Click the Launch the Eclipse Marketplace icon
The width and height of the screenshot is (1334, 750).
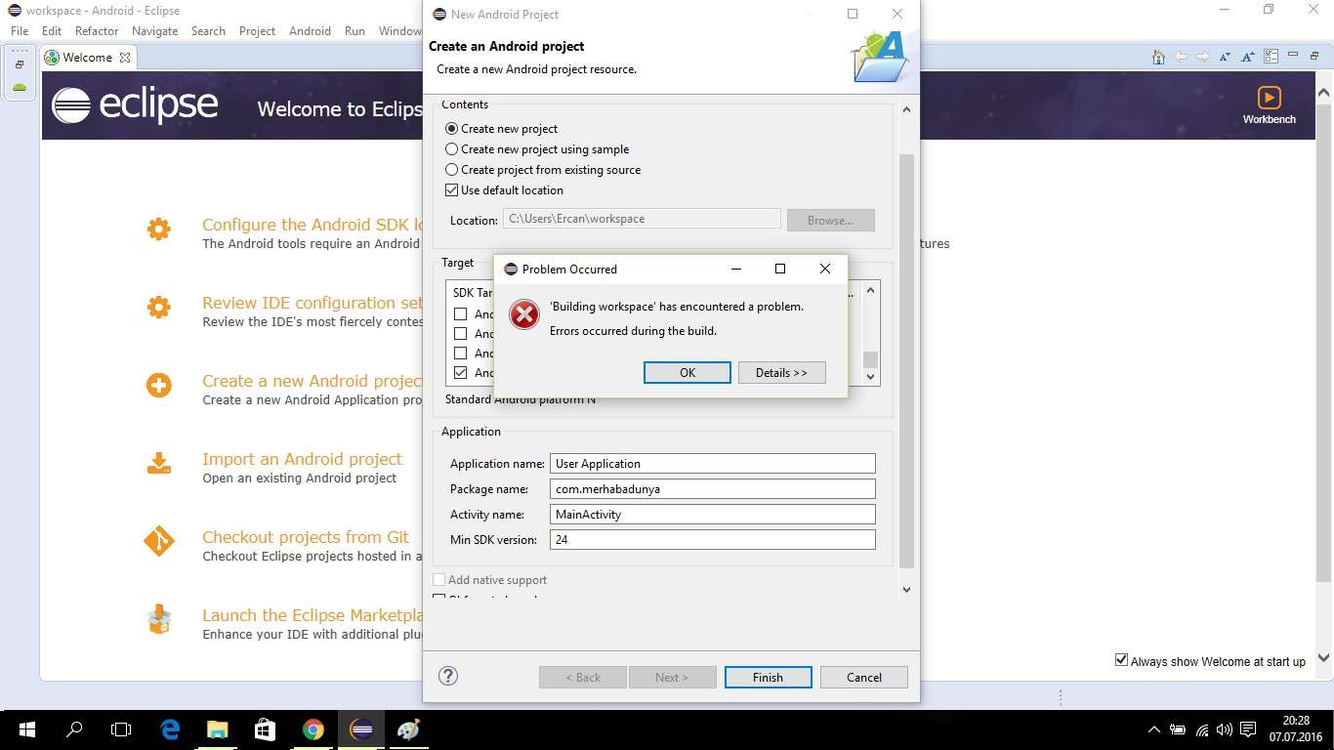[158, 619]
